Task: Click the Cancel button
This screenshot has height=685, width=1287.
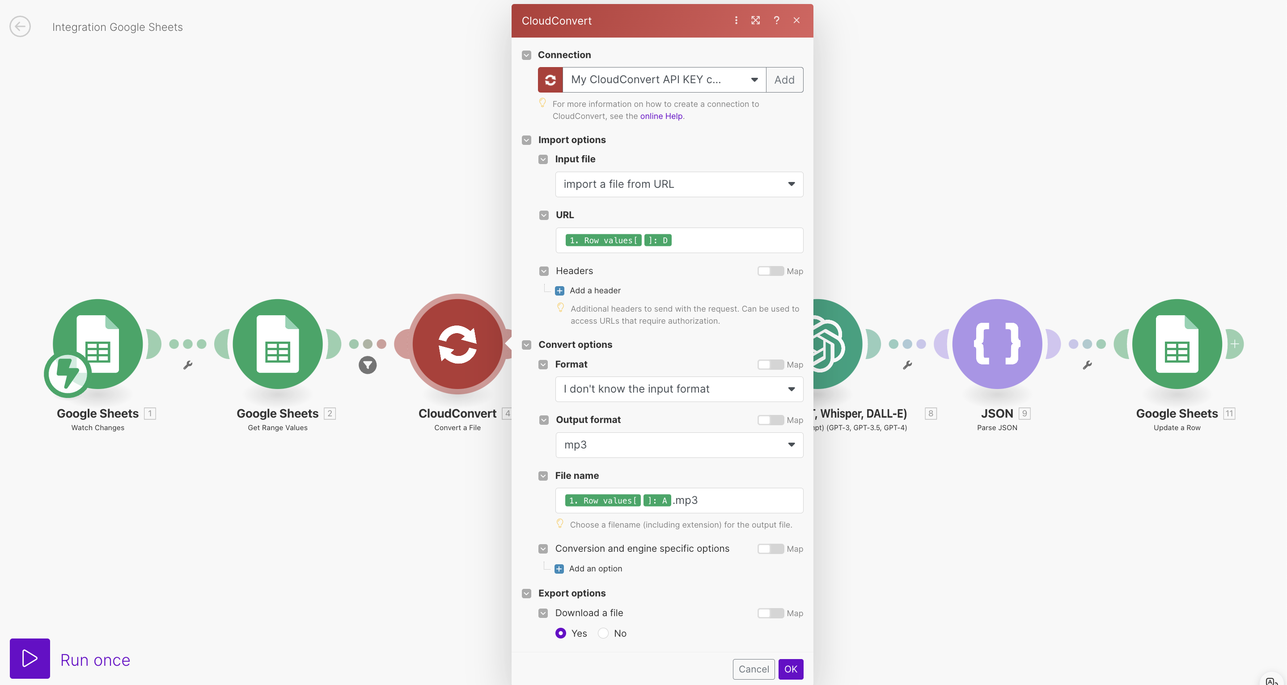Action: click(x=754, y=669)
